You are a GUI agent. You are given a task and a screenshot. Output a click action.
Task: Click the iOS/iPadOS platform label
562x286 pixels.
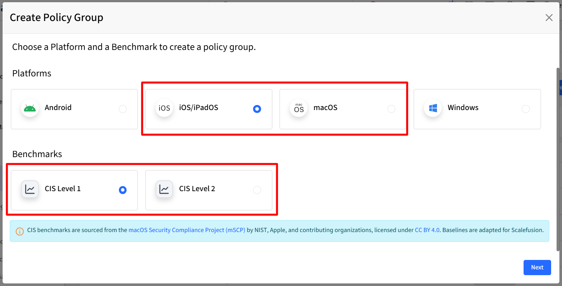click(199, 108)
